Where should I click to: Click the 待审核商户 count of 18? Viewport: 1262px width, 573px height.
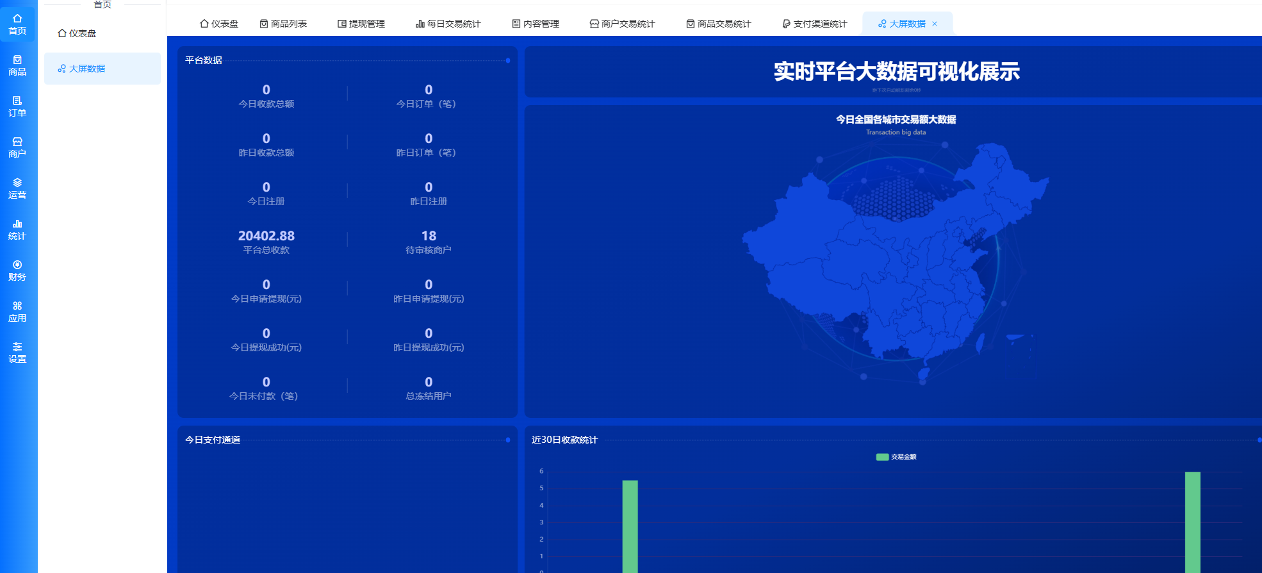[x=429, y=236]
